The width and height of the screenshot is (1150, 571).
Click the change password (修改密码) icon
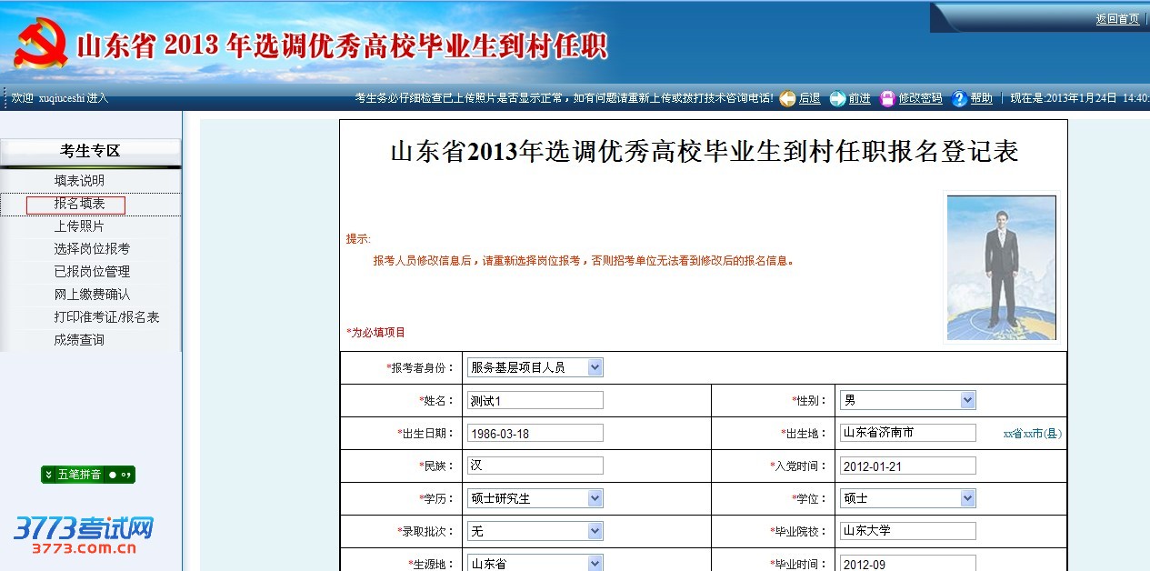(x=887, y=98)
